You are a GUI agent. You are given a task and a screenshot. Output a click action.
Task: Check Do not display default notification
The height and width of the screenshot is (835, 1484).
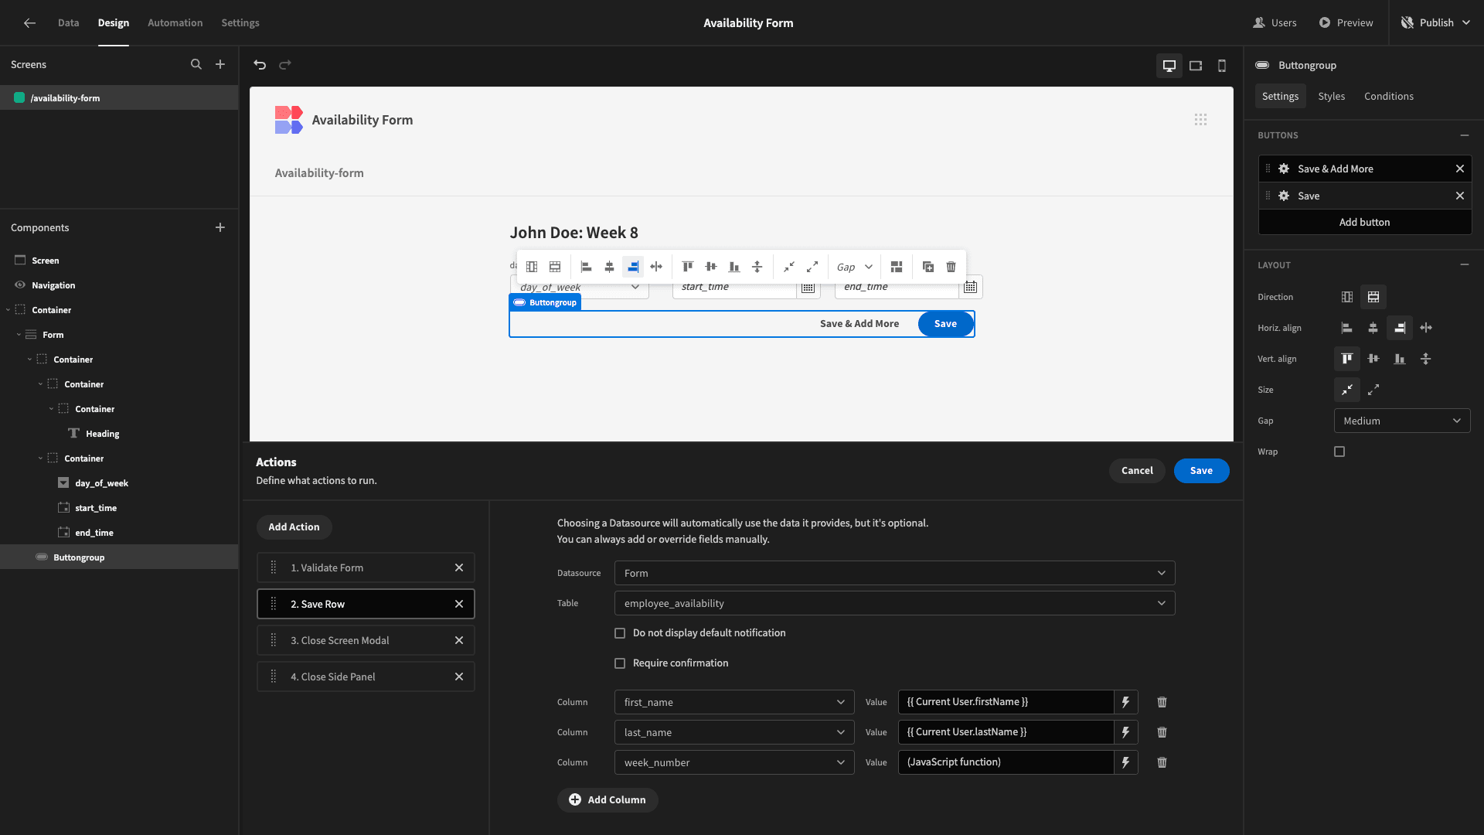[620, 633]
